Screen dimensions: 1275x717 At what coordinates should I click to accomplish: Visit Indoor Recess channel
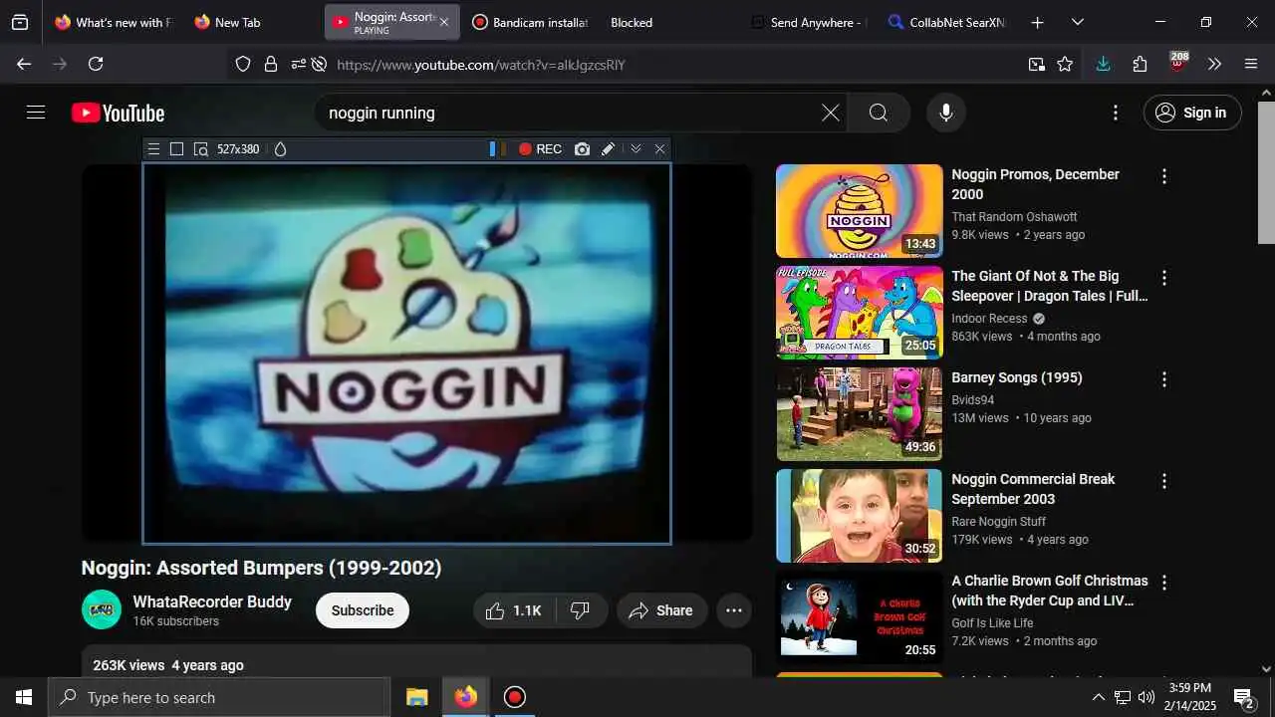[989, 319]
